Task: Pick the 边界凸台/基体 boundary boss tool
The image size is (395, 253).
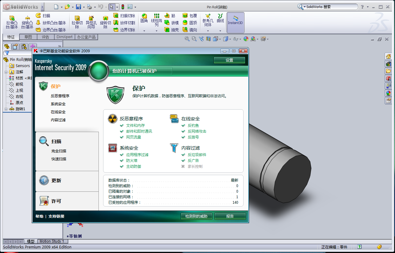Action: point(51,30)
